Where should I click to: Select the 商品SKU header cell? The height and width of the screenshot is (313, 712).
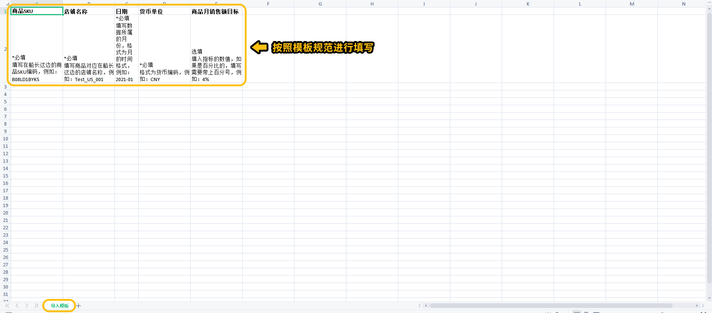click(x=37, y=11)
